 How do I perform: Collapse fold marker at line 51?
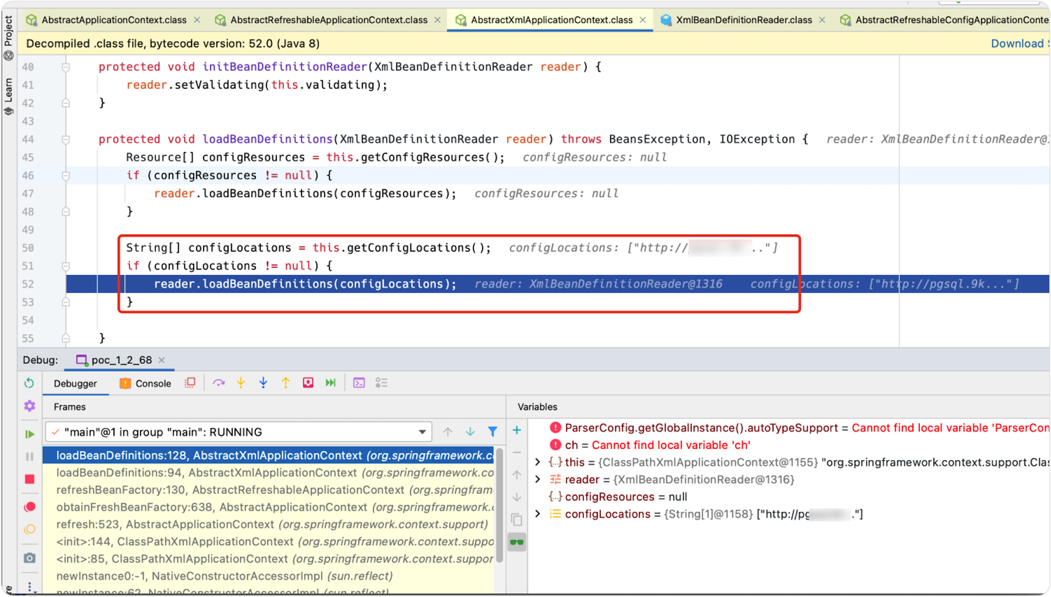point(66,266)
